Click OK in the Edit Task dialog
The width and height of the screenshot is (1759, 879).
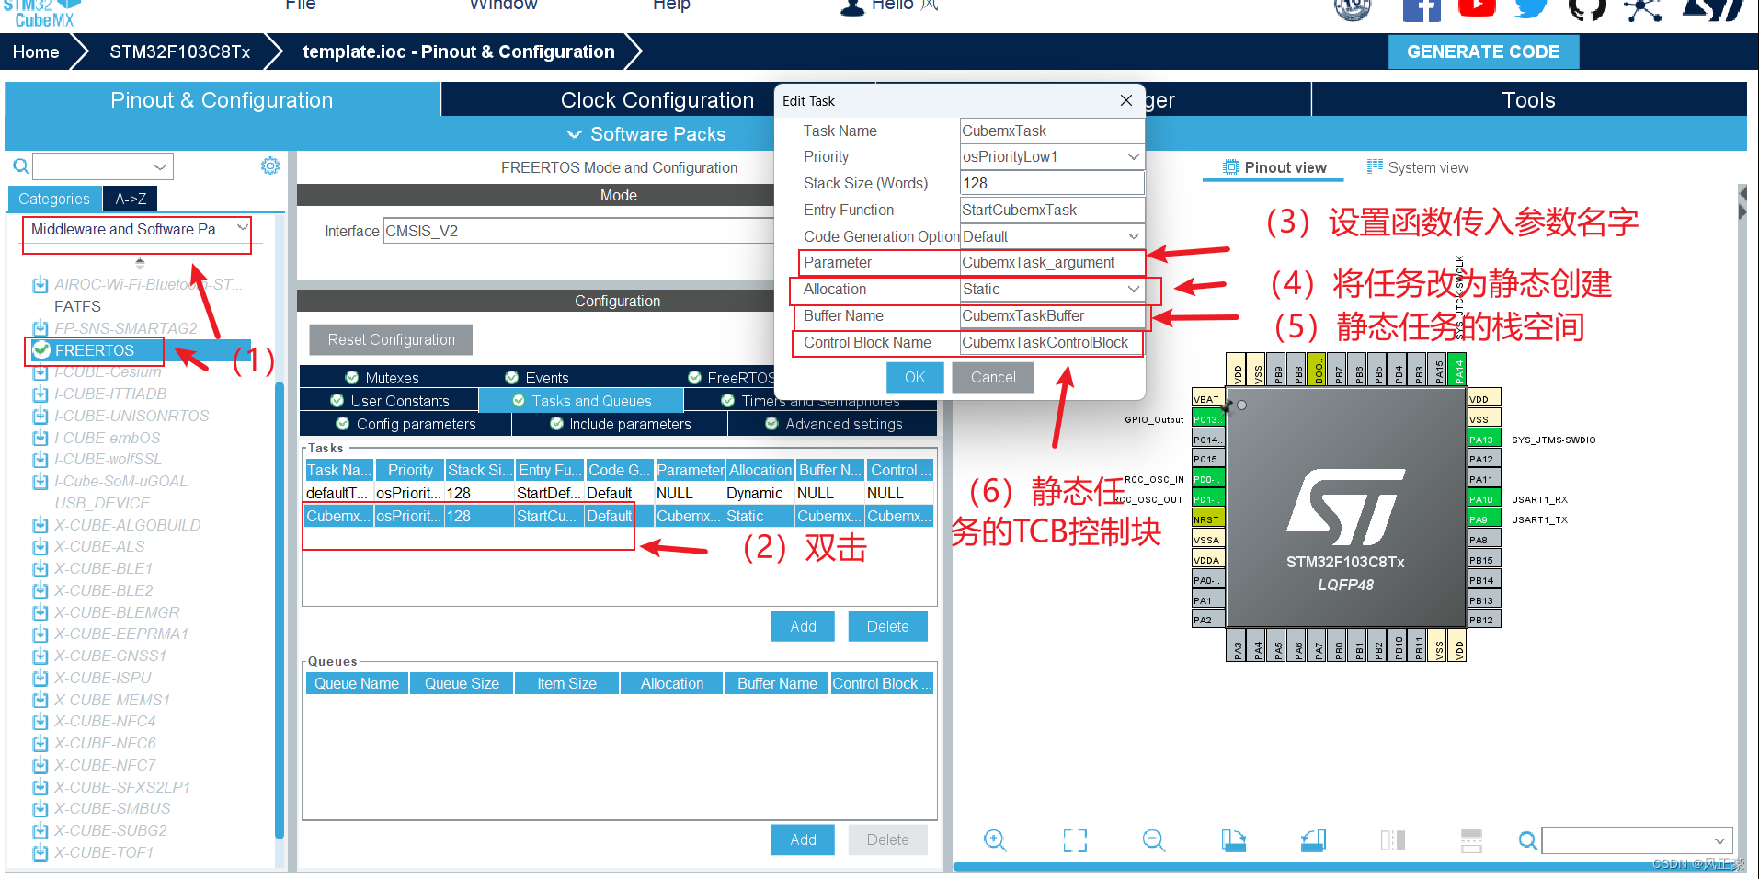pos(915,377)
